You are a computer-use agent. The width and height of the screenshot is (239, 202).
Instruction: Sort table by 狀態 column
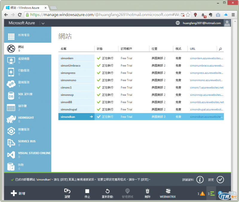99,49
